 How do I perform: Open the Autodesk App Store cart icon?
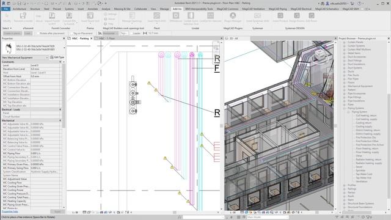353,4
